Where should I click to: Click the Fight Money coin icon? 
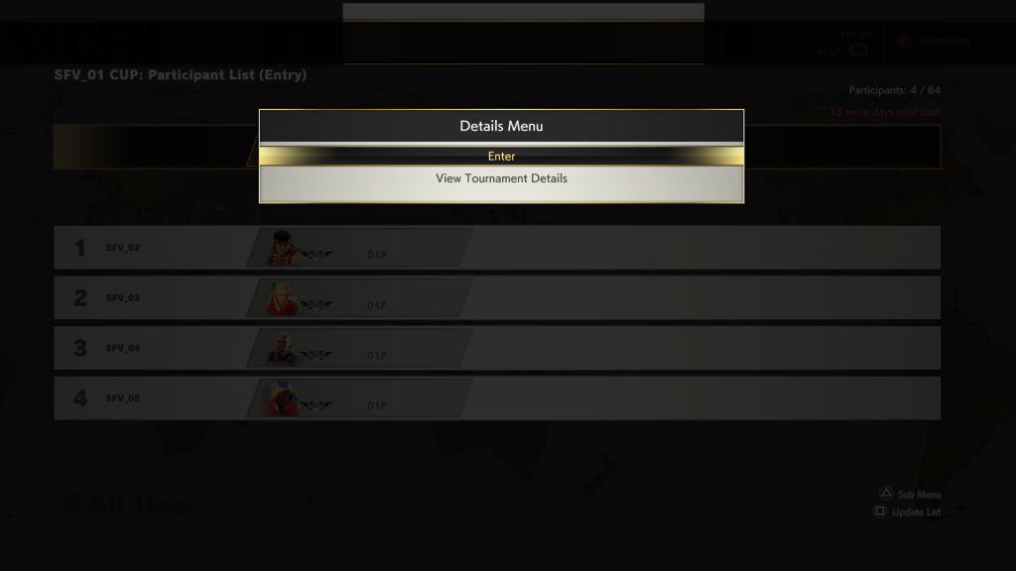904,42
